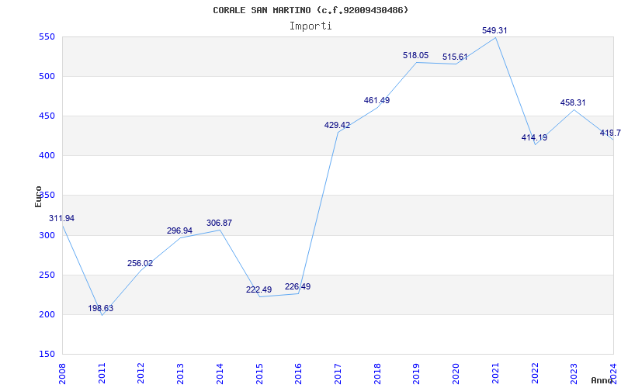621x388 pixels.
Task: Select the 515.61 data label
Action: point(455,57)
